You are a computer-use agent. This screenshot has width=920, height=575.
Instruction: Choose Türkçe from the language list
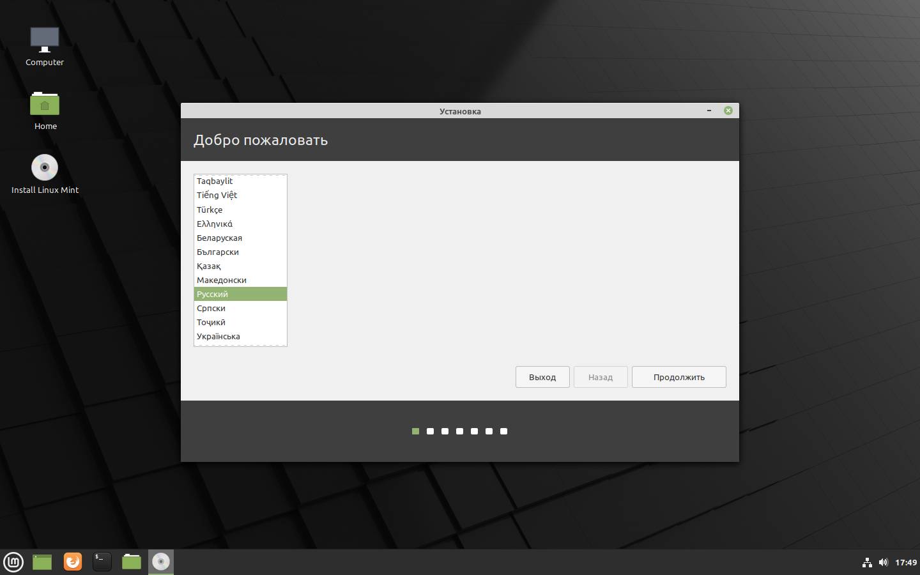210,210
